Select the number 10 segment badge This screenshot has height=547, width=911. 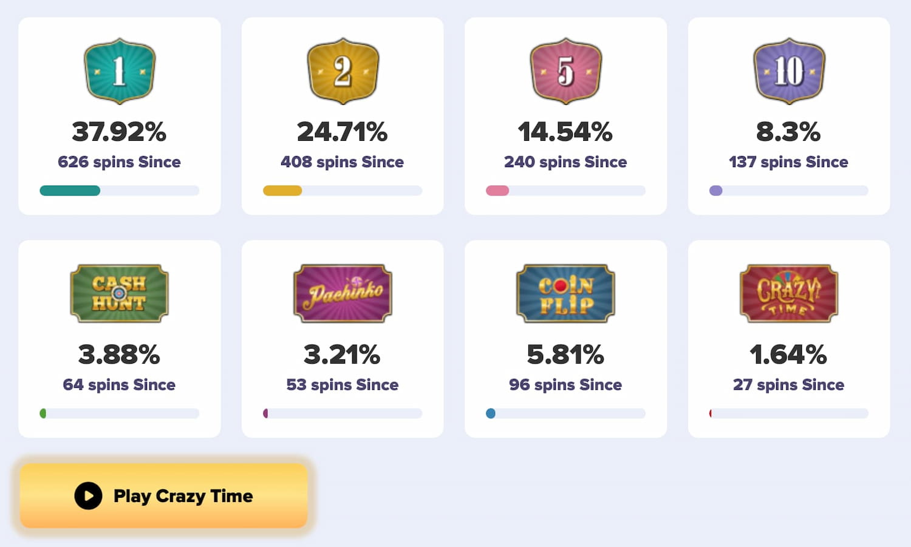pyautogui.click(x=788, y=70)
